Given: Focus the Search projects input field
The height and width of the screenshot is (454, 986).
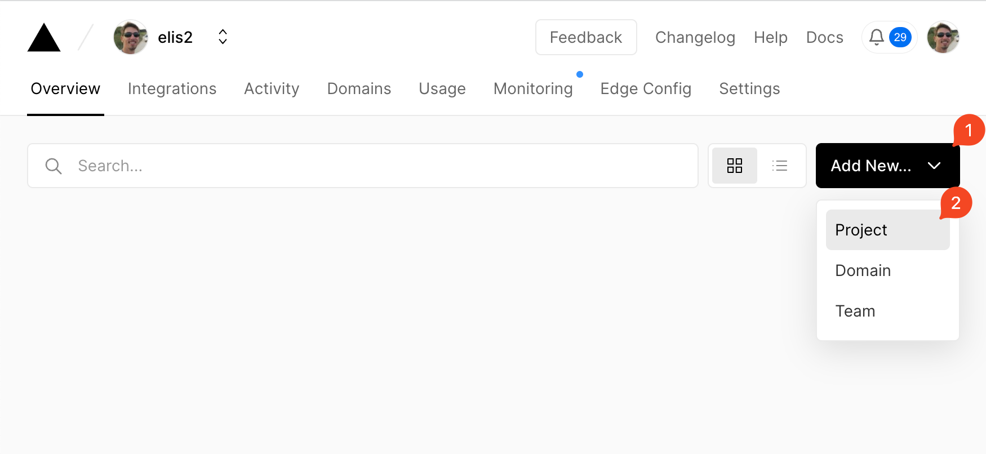Looking at the screenshot, I should point(372,166).
